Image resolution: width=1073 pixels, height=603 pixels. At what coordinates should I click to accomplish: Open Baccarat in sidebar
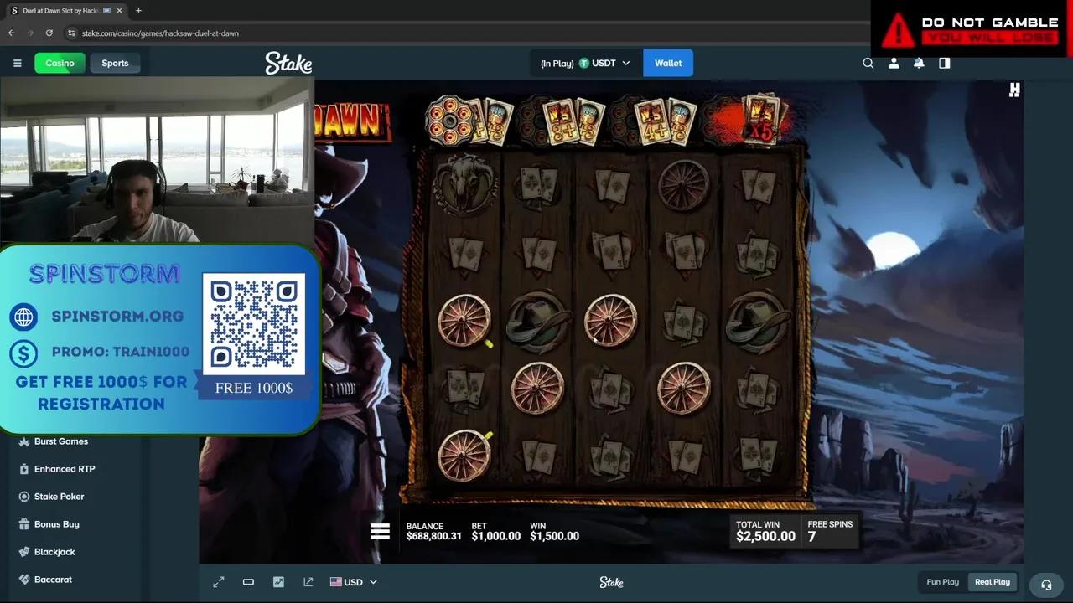click(x=54, y=580)
